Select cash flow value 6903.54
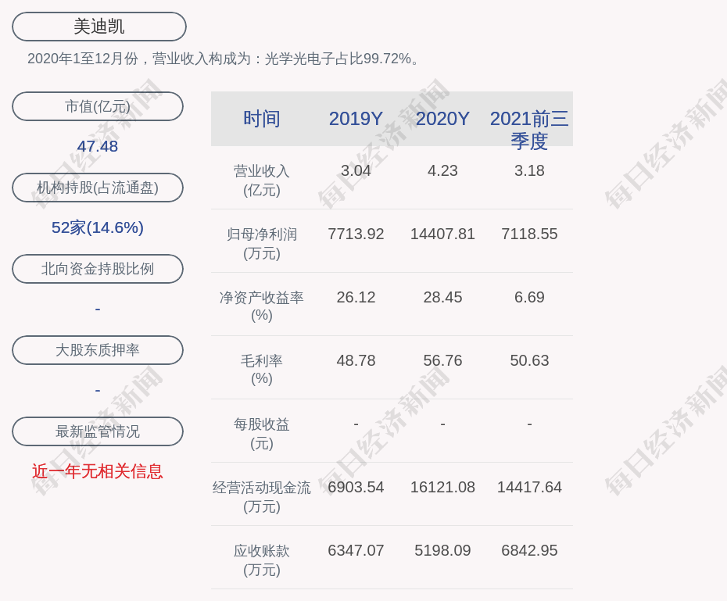Screen dimensions: 727x601 coord(356,487)
